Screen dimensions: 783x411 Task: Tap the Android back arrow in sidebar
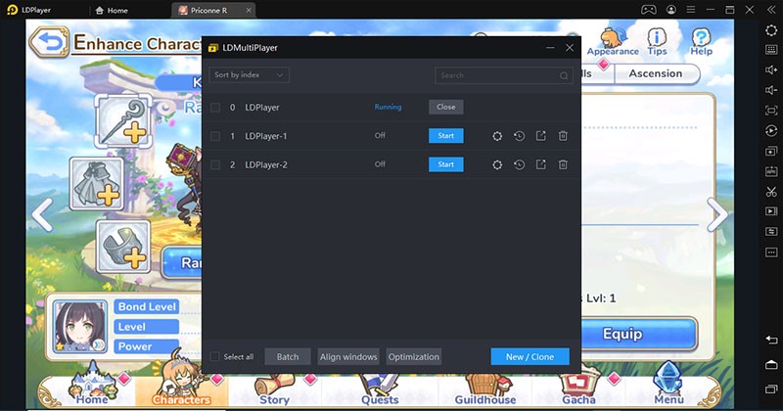[x=771, y=341]
